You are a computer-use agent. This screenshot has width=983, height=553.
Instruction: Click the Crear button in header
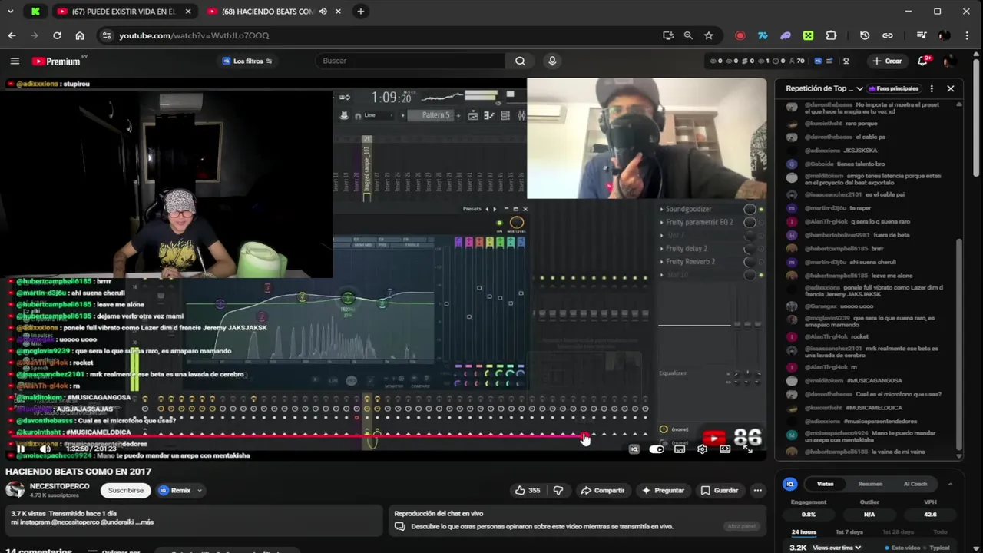point(886,61)
